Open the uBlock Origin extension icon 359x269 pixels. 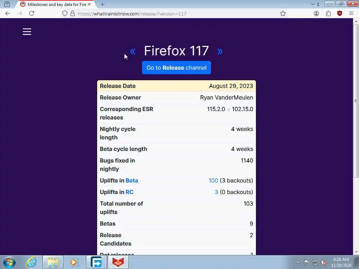340,14
